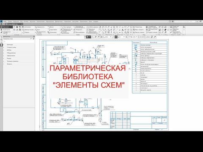The height and width of the screenshot is (152, 203).
Task: Open the Правка menu
Action: click(x=10, y=22)
